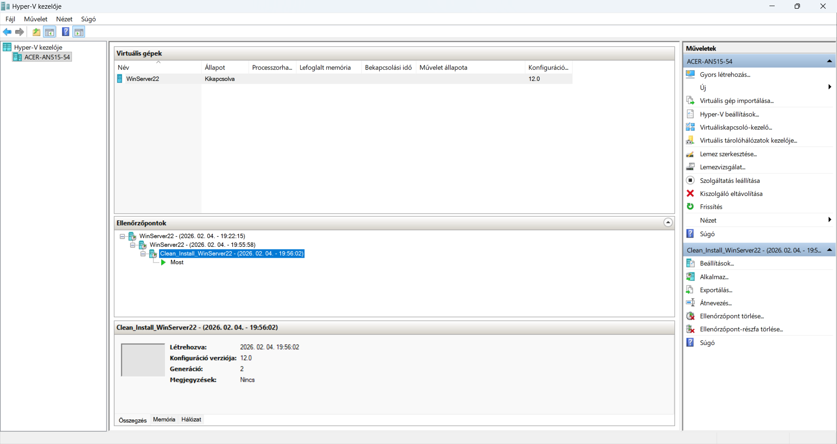This screenshot has width=837, height=444.
Task: Open Súgó under Clean_Install_WinServer22 actions
Action: click(707, 343)
